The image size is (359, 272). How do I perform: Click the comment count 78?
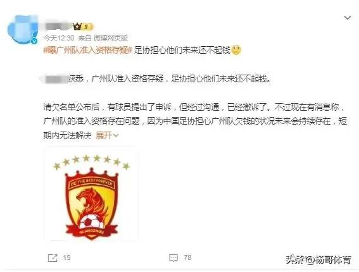click(187, 257)
